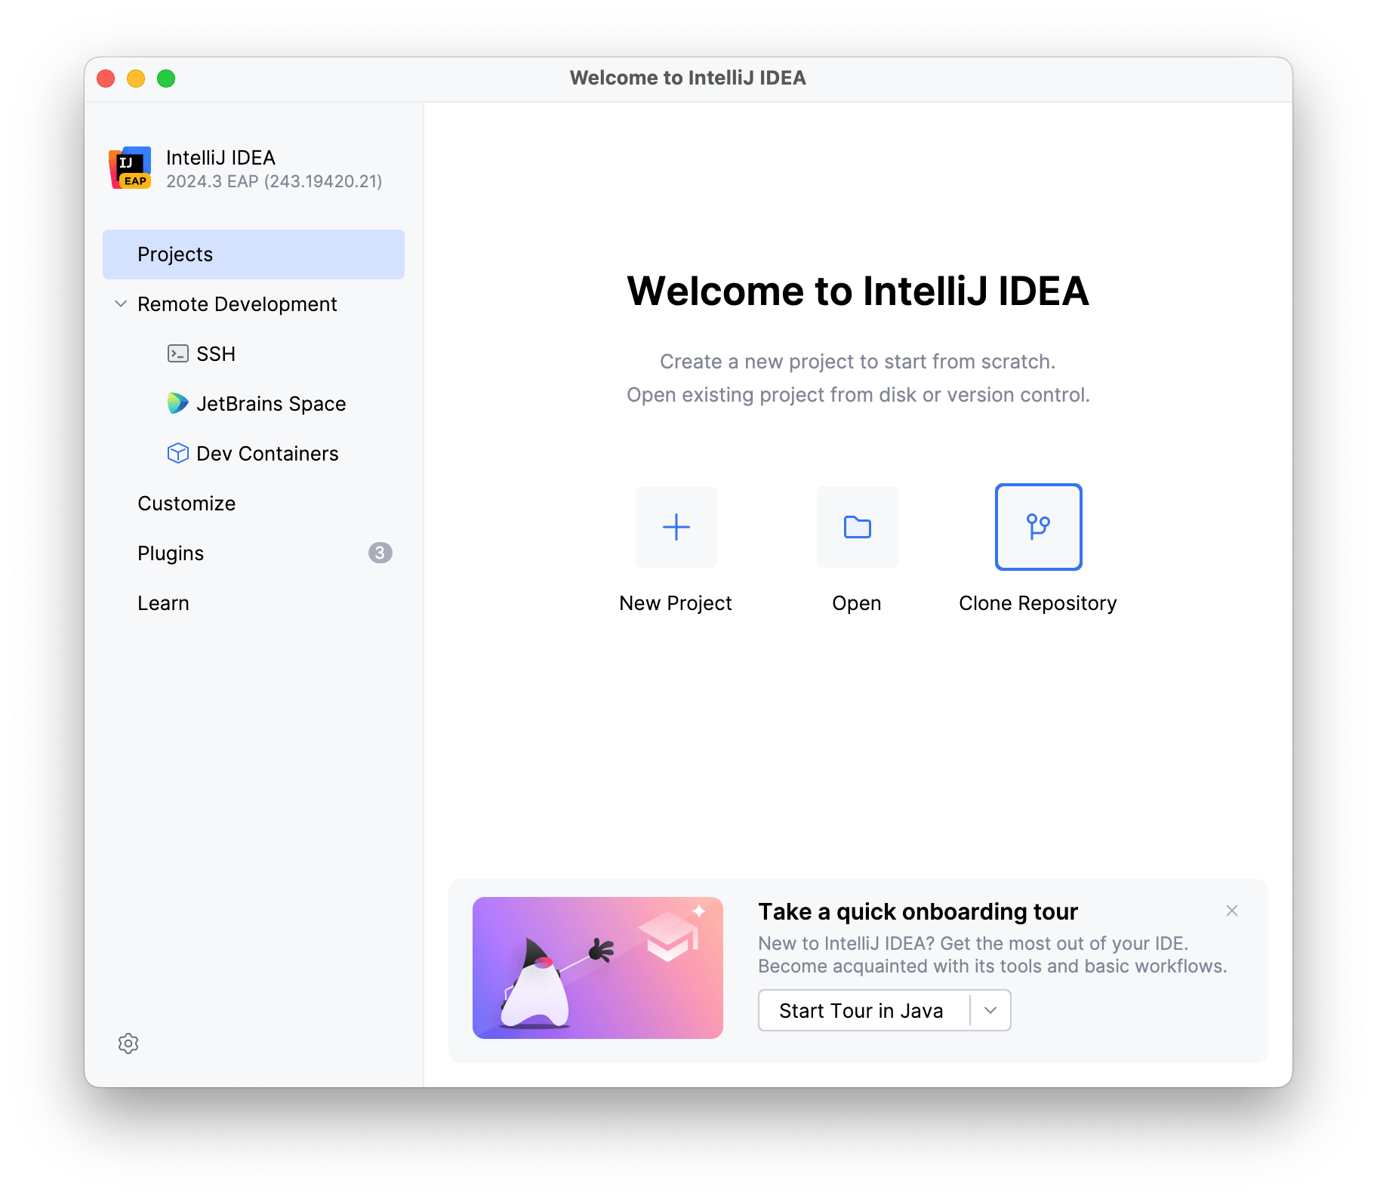1377x1199 pixels.
Task: Click the Dev Containers cube icon
Action: click(x=177, y=453)
